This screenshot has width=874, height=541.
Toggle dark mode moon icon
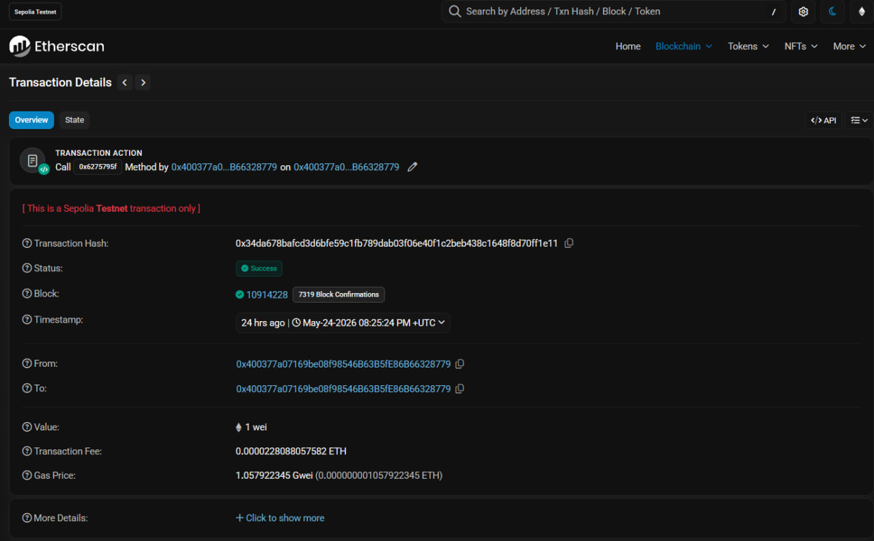coord(832,12)
